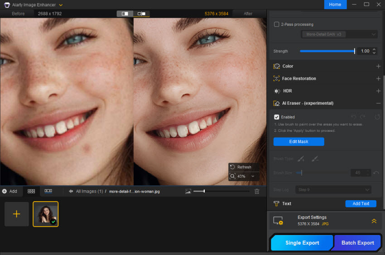
Task: Click the 5376 x 3584 output resolution label
Action: click(217, 14)
